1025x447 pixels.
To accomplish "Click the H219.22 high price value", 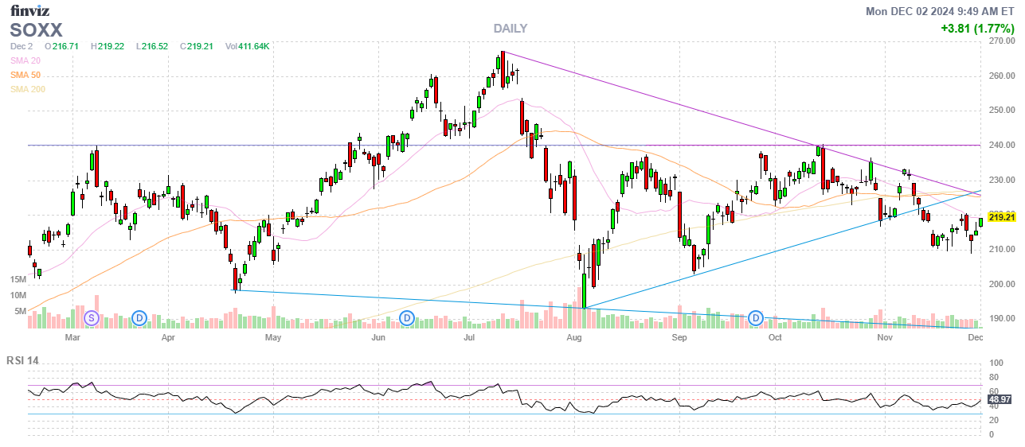I will point(108,46).
